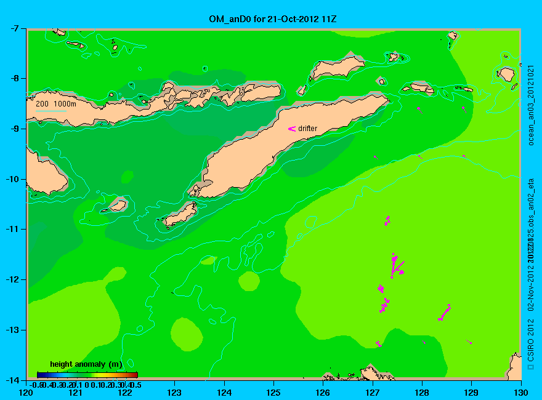The width and height of the screenshot is (542, 400).
Task: Click the plot title 'OM_anD0 for 21-Oct-2012 11Z'
Action: pyautogui.click(x=272, y=18)
